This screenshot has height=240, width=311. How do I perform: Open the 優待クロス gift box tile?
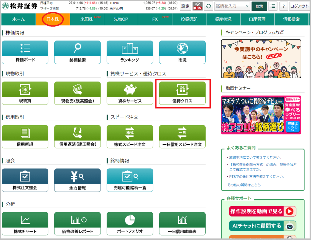tap(182, 93)
